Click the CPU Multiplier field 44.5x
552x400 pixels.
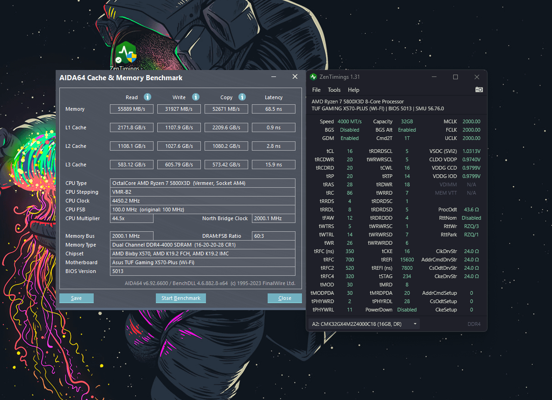132,218
